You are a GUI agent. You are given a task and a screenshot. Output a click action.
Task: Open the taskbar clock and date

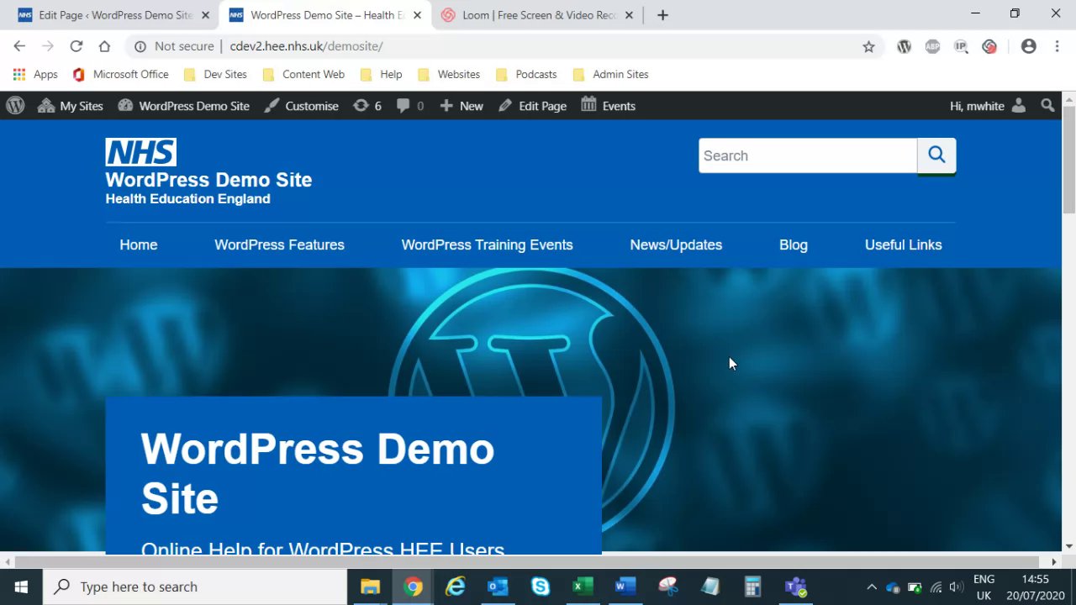(1035, 587)
